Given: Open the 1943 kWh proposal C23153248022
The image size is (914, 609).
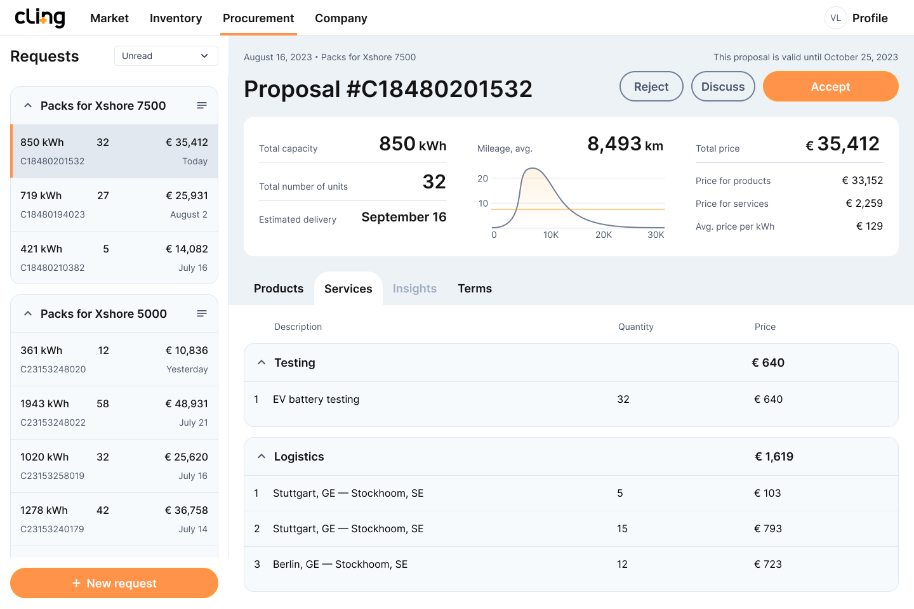Looking at the screenshot, I should (114, 412).
